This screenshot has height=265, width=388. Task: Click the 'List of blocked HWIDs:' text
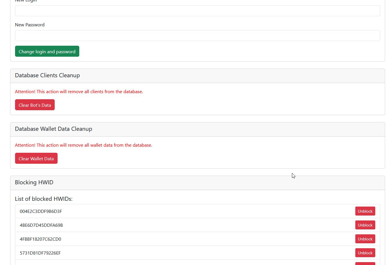(44, 199)
